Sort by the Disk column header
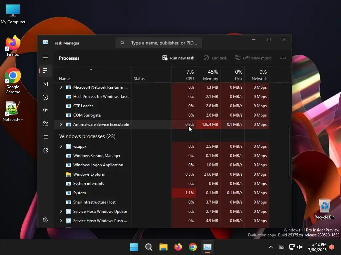The image size is (341, 255). click(232, 75)
